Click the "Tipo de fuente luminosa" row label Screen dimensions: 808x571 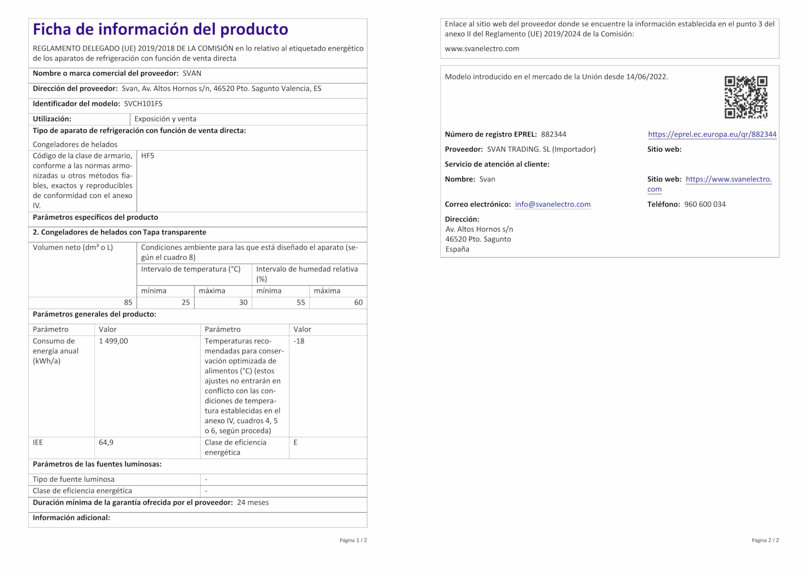73,479
